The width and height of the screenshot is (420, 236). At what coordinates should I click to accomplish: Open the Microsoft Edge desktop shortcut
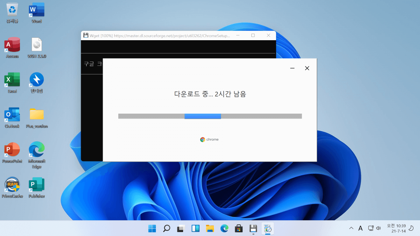click(37, 155)
